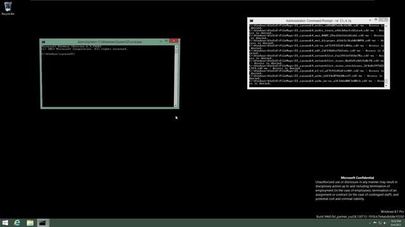
Task: Click the cmd.exe window title bar text
Action: click(x=109, y=42)
